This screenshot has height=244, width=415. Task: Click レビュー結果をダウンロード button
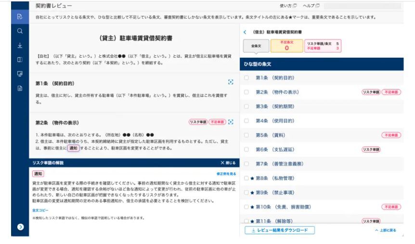(280, 230)
